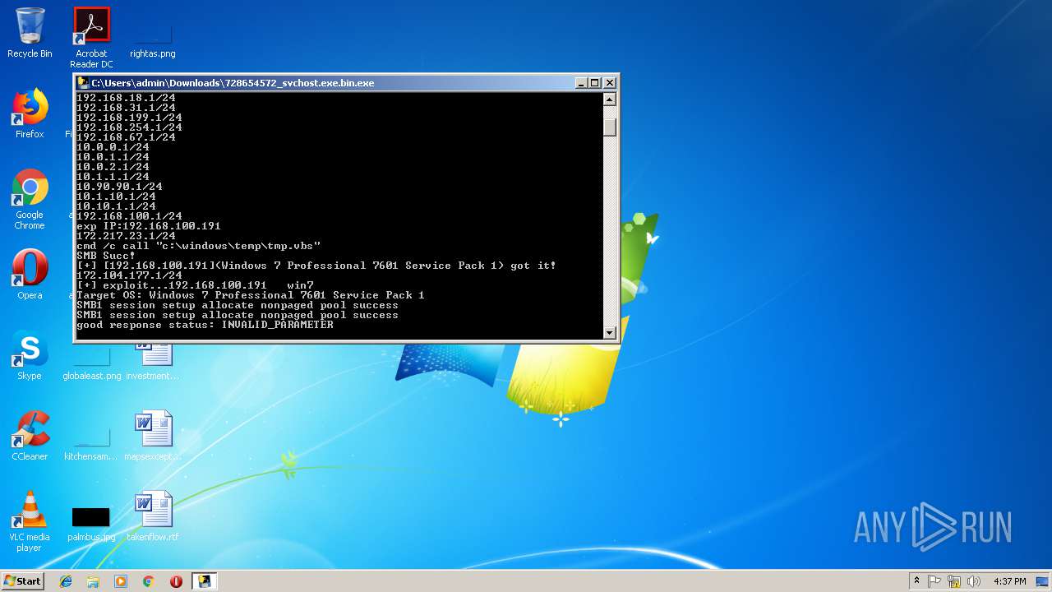Viewport: 1052px width, 592px height.
Task: Click the '10.90.90.1/24' console line
Action: (x=119, y=187)
